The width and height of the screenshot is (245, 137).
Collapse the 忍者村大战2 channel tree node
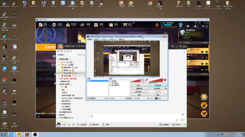point(58,59)
